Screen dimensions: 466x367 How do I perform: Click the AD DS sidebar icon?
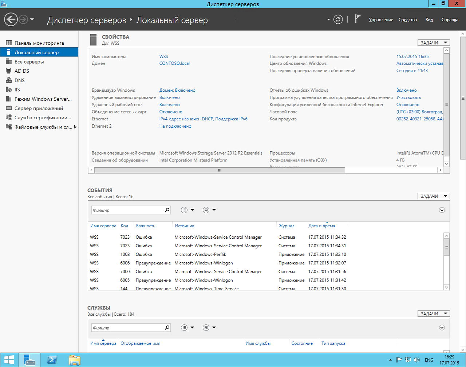coord(9,71)
